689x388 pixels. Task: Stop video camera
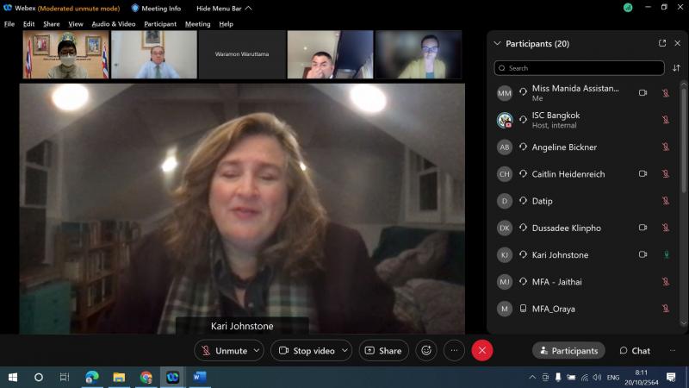tap(307, 351)
